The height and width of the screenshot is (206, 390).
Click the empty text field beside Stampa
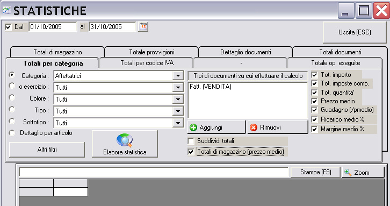click(154, 172)
